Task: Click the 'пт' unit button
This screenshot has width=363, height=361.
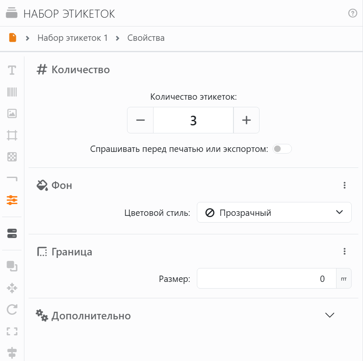Action: pyautogui.click(x=344, y=279)
